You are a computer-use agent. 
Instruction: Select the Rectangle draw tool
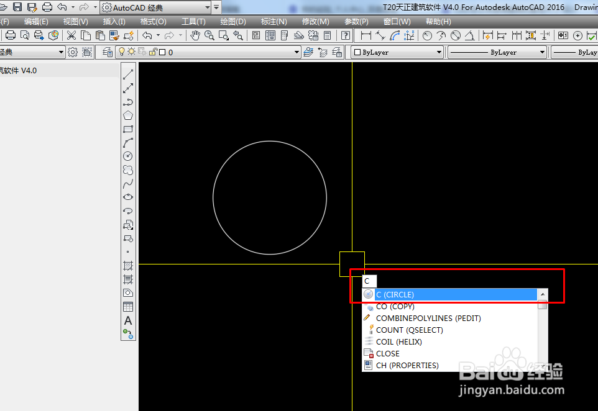[128, 129]
